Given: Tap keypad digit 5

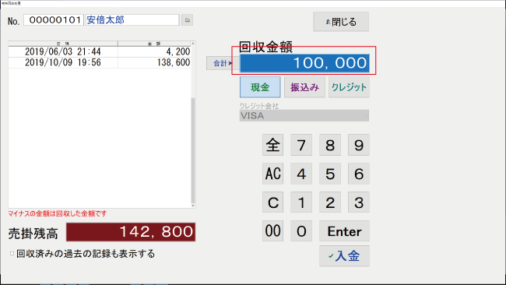Looking at the screenshot, I should coord(330,174).
